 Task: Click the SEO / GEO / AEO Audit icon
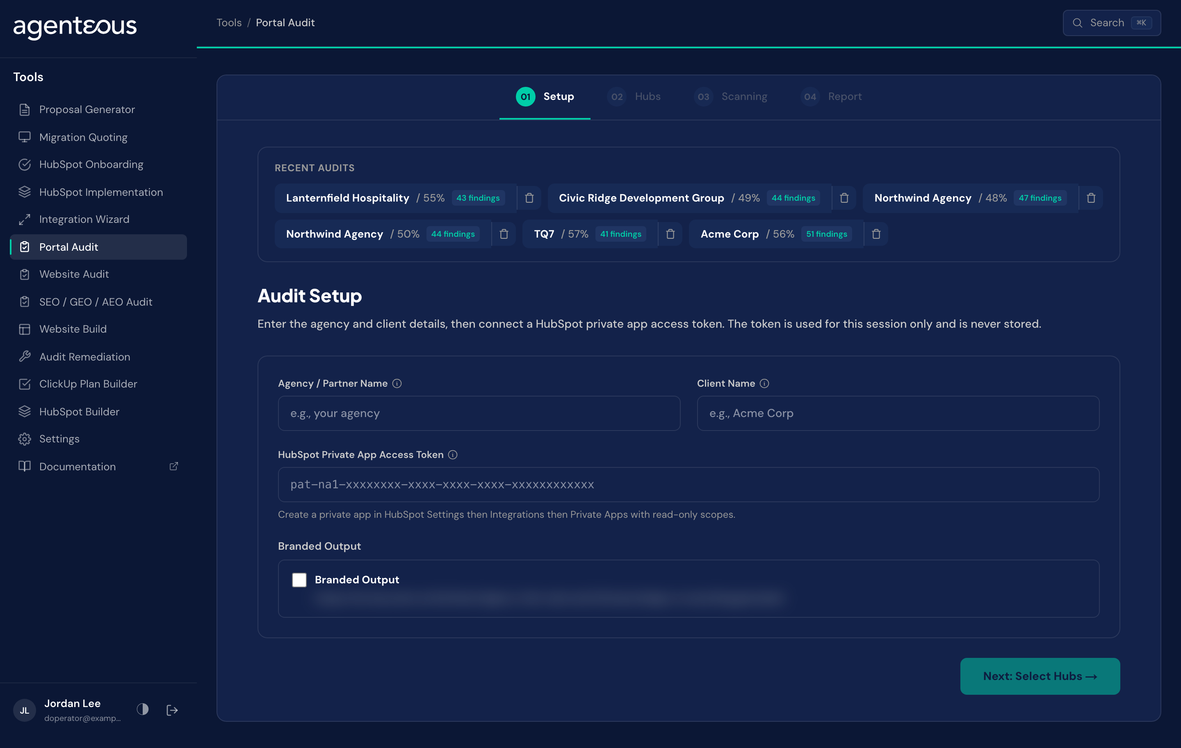pos(25,302)
